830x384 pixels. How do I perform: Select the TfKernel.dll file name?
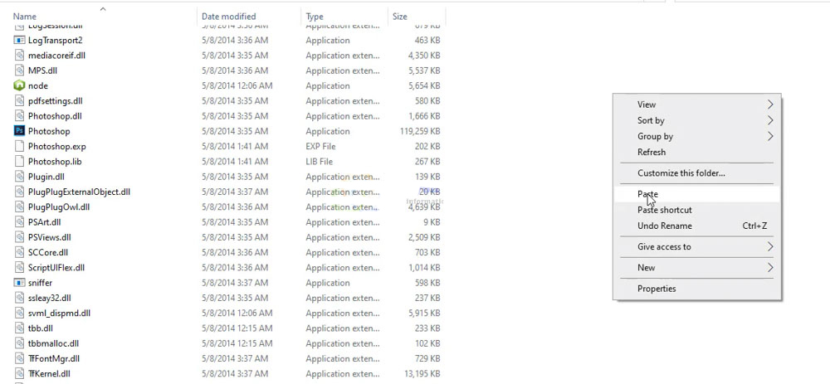coord(49,374)
